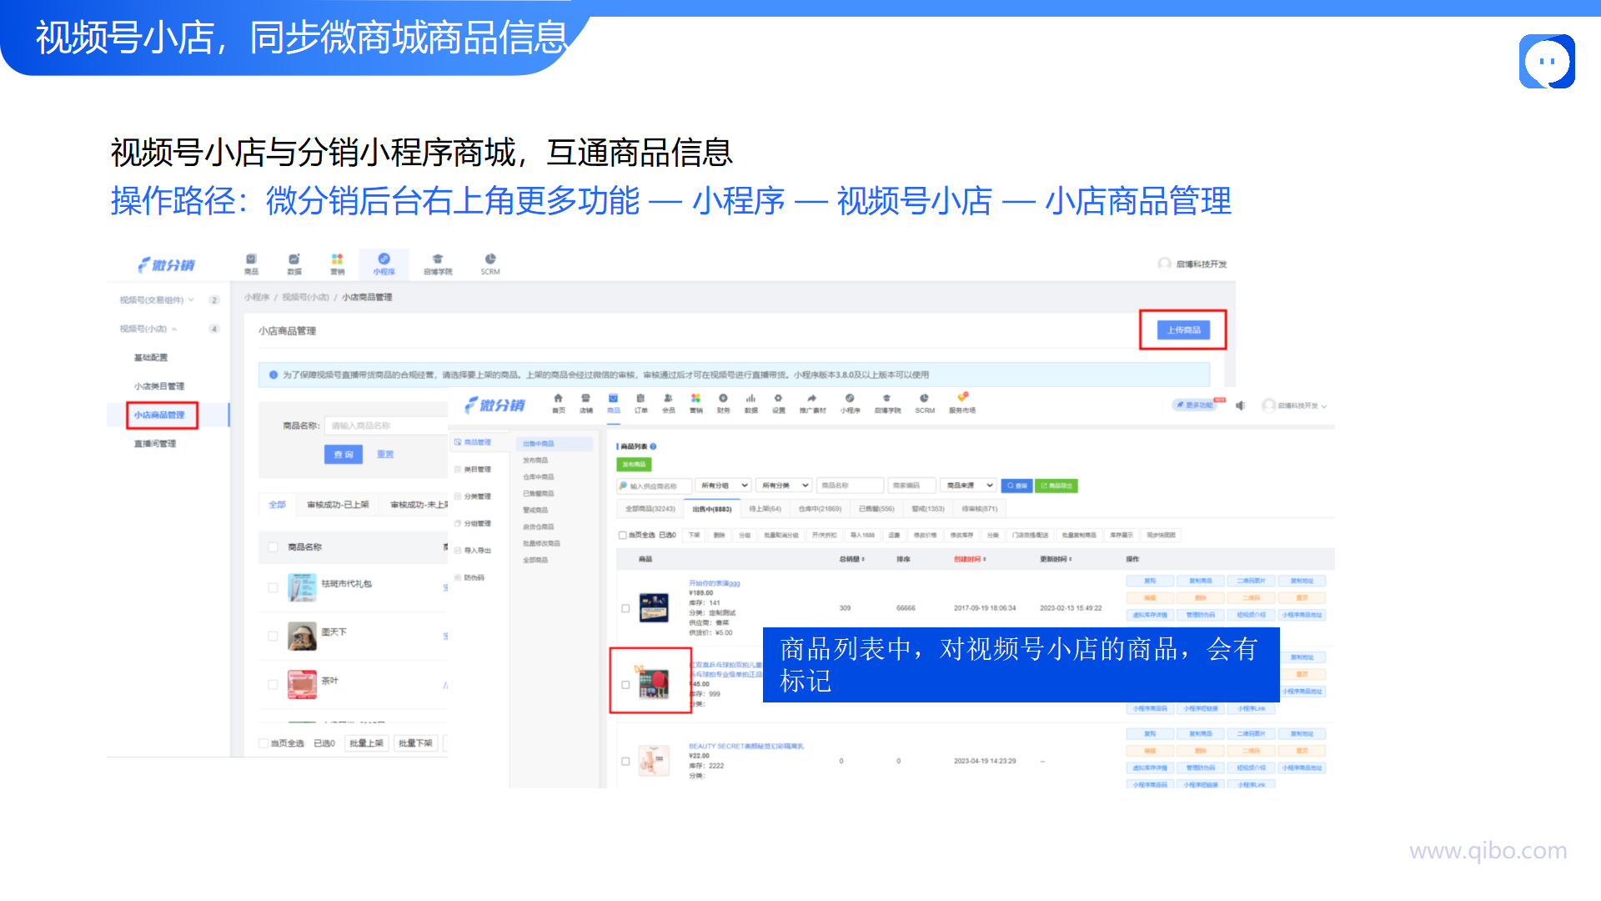Viewport: 1601px width, 901px height.
Task: Tick the 商品名称 header checkbox
Action: tap(273, 547)
